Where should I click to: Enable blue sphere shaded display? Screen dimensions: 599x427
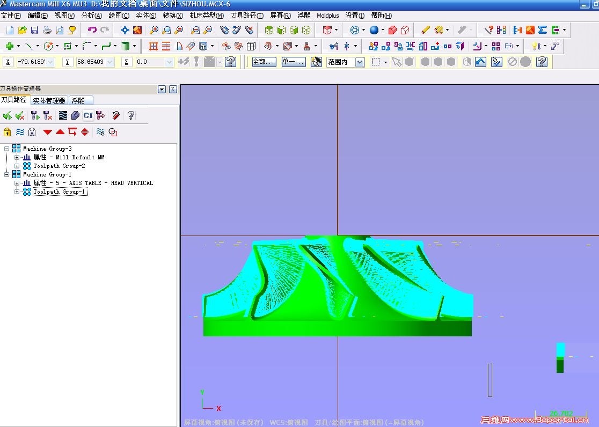(374, 30)
